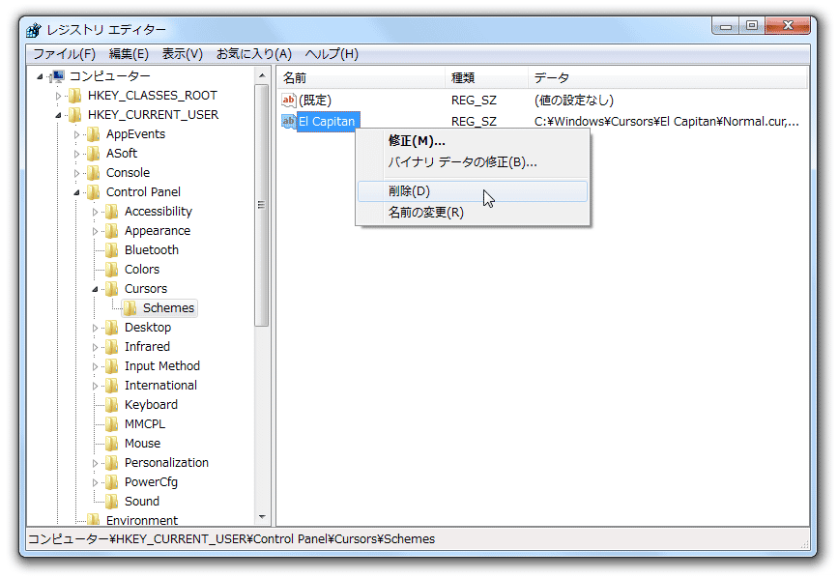This screenshot has width=838, height=578.
Task: Sort by the データ column header
Action: click(668, 78)
